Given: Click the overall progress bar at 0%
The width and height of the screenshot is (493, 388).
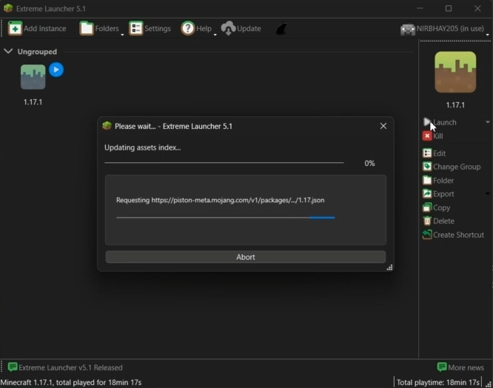Looking at the screenshot, I should coord(224,163).
